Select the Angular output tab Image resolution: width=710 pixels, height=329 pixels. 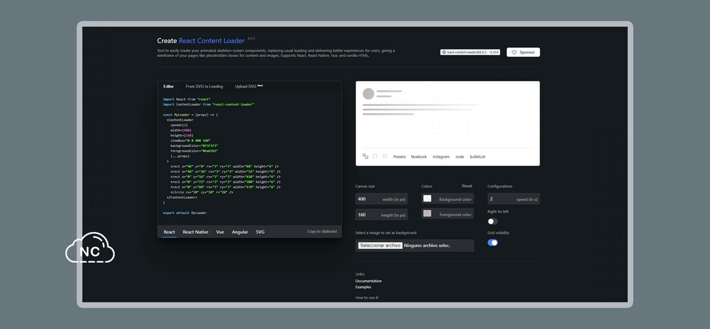point(240,232)
